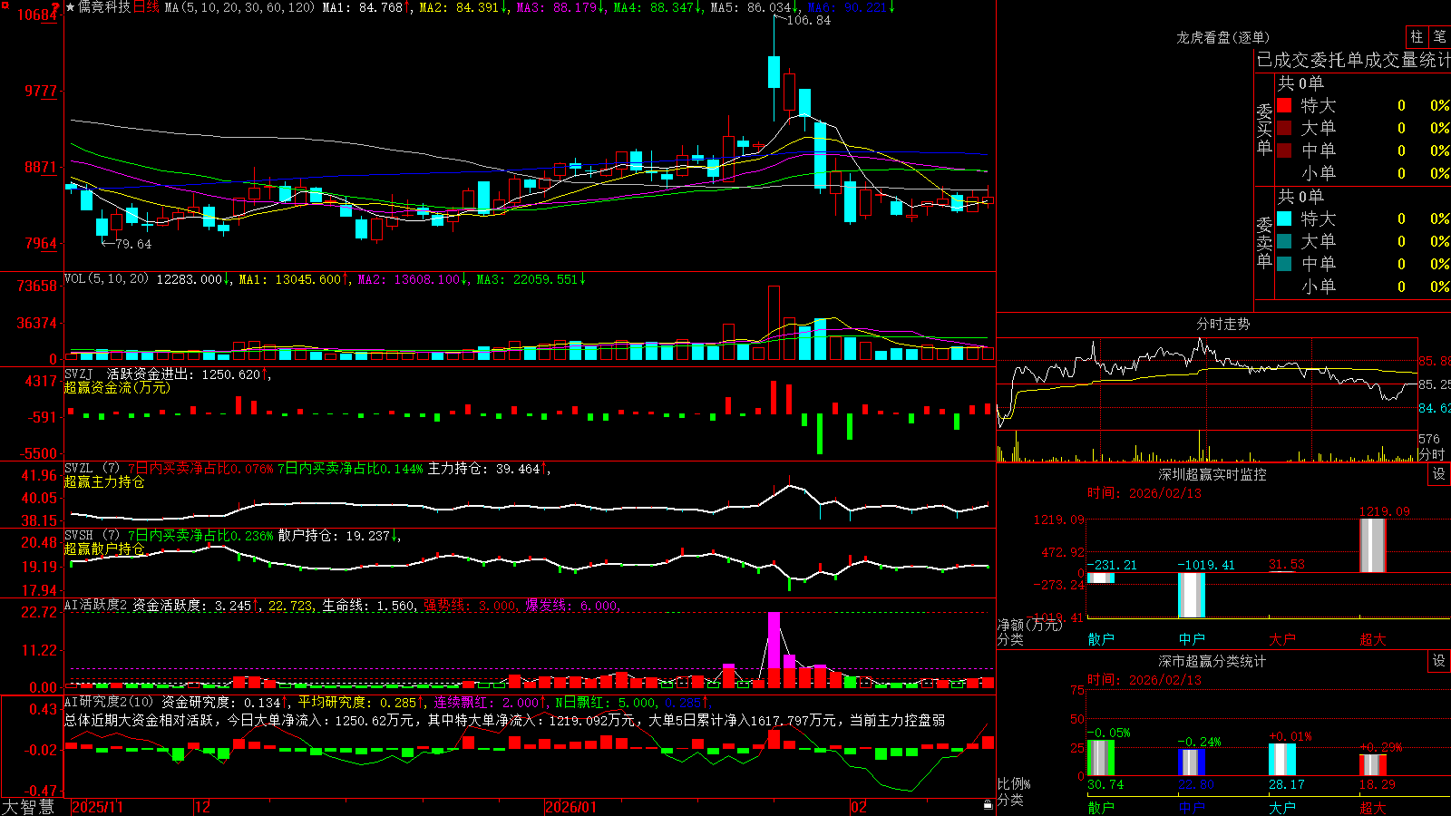
Task: Click the dark red 大单 swatch under 委买单
Action: pos(1284,128)
